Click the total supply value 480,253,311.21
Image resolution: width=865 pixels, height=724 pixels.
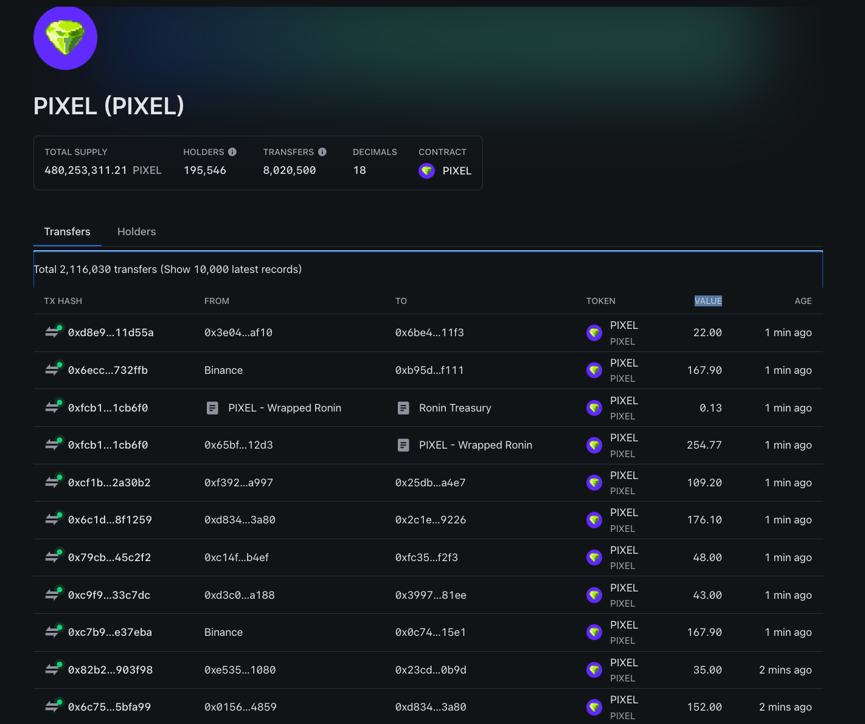pyautogui.click(x=86, y=170)
